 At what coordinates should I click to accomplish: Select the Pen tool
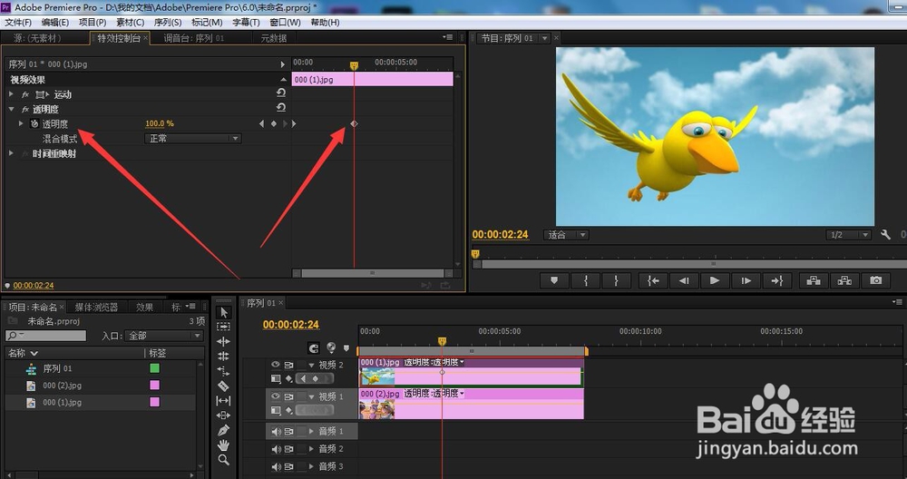223,430
